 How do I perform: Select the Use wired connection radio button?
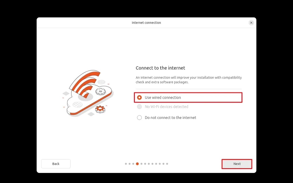point(139,98)
